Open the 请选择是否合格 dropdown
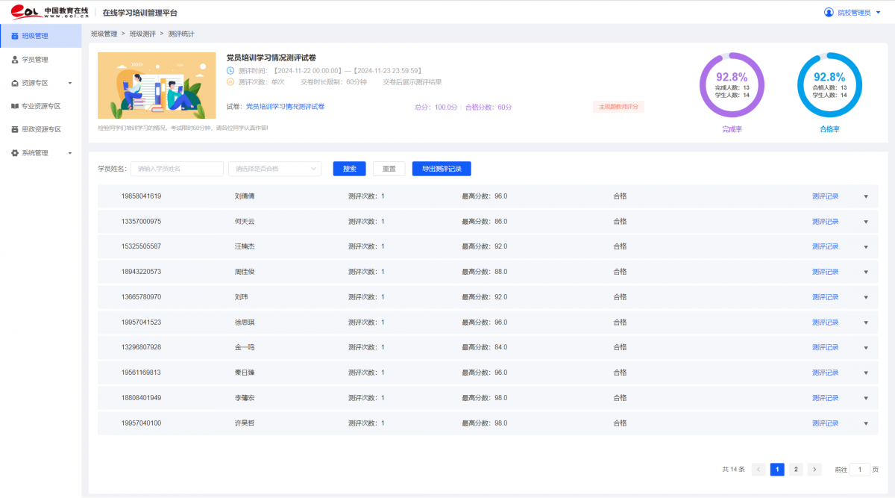895x498 pixels. point(274,169)
